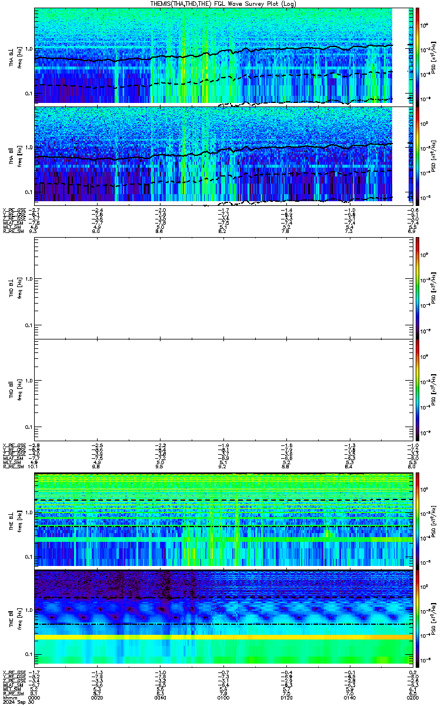Click the 'THD B⊥ freq [Hz]' axis label

15,288
